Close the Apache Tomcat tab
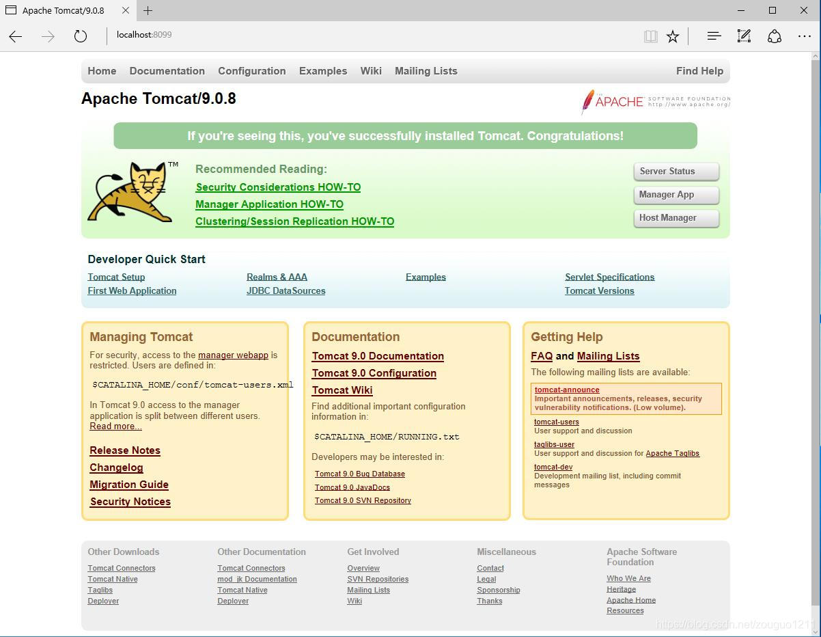Viewport: 821px width, 637px height. [126, 10]
